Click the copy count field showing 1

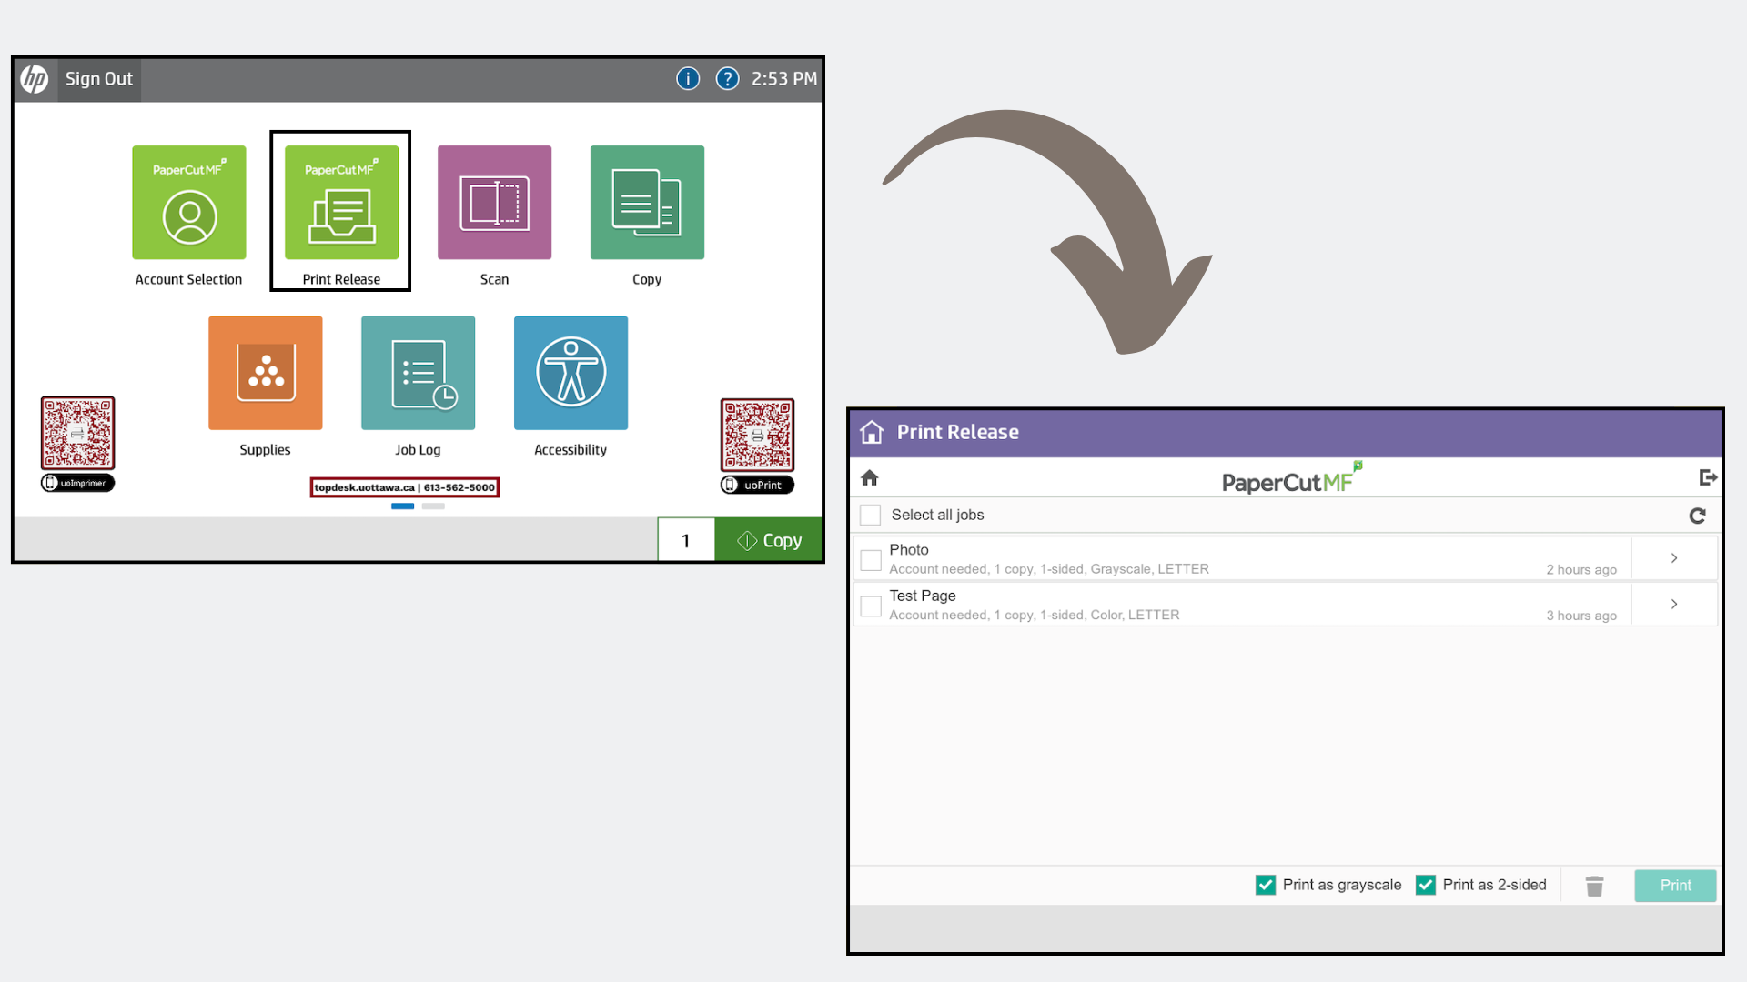[x=686, y=540]
